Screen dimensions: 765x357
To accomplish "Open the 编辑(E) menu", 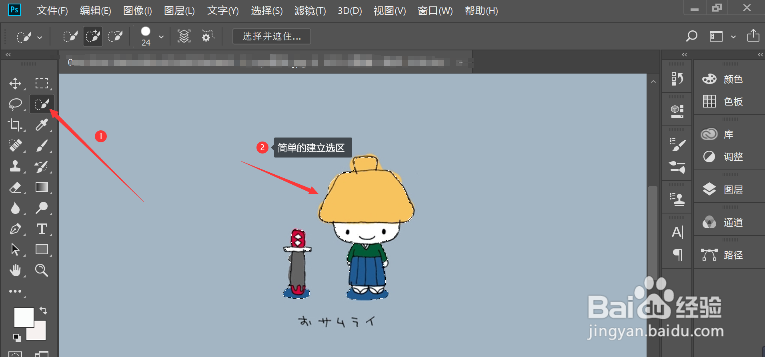I will [x=96, y=11].
